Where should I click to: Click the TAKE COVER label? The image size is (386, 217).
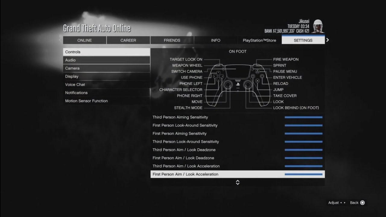click(x=285, y=96)
